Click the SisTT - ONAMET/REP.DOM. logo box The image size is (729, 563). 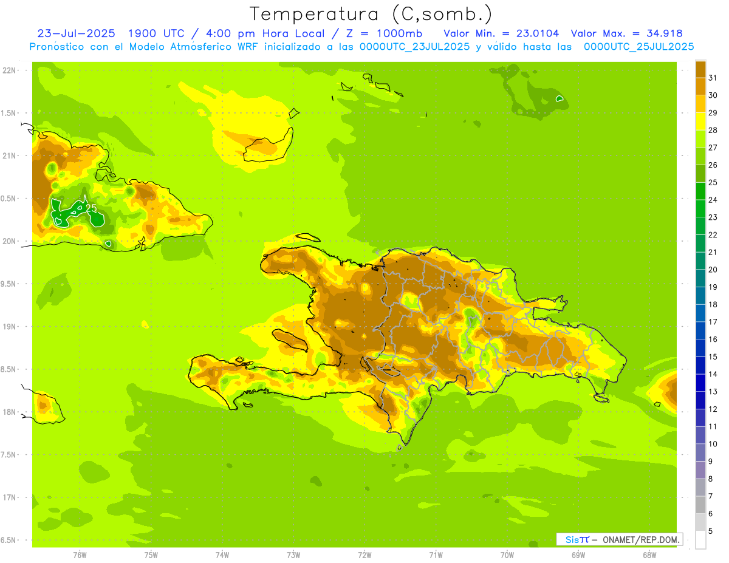coord(619,539)
